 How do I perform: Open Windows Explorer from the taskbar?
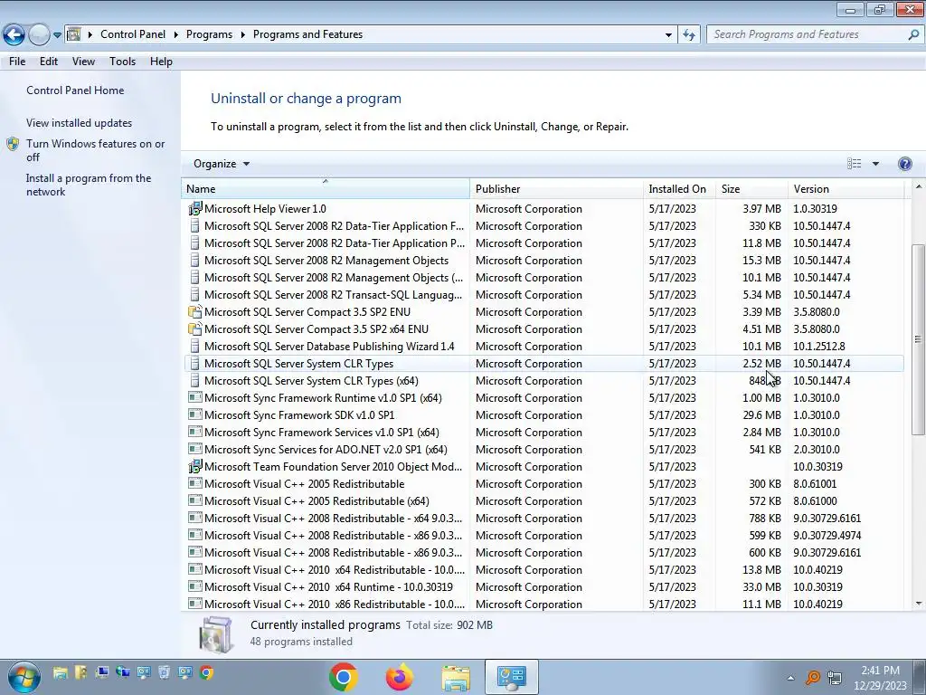[x=456, y=677]
